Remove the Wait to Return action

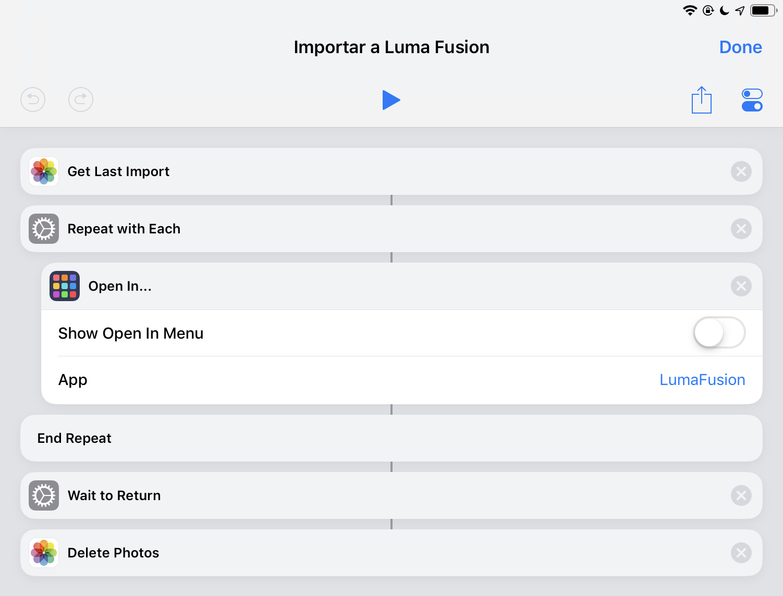[x=741, y=495]
